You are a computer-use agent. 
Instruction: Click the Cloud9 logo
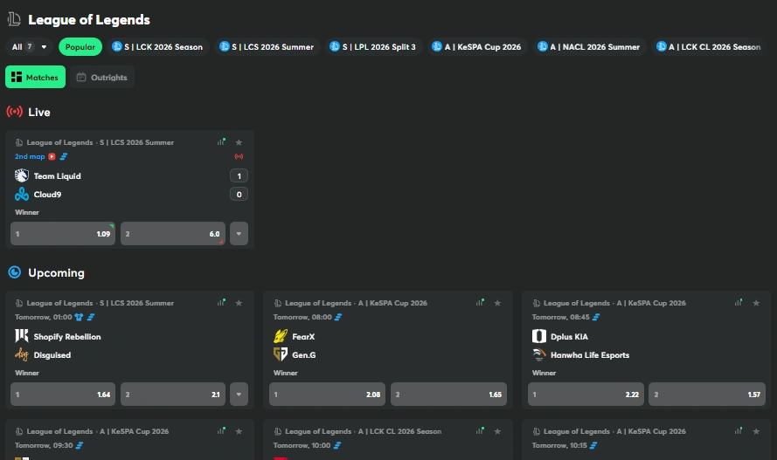point(22,195)
